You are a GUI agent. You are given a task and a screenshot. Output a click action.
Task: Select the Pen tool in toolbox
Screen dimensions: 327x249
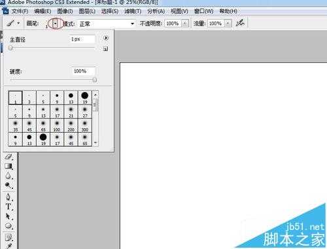coord(9,197)
